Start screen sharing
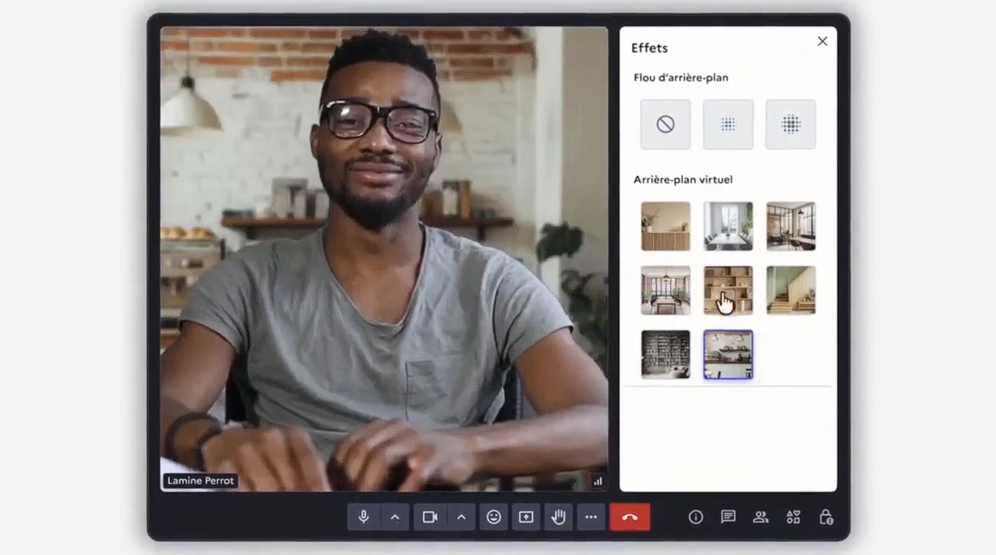996x555 pixels. [x=526, y=517]
